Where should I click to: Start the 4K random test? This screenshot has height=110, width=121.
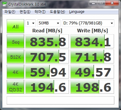(15, 72)
